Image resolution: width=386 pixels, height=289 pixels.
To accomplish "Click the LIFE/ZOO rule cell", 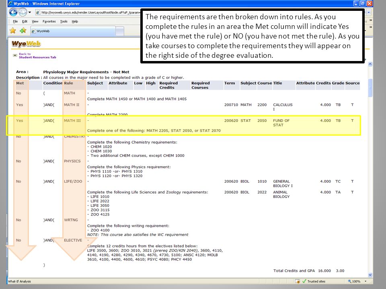I will (x=73, y=181).
